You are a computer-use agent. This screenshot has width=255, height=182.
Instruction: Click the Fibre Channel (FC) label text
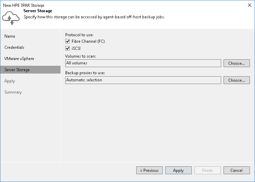point(88,41)
